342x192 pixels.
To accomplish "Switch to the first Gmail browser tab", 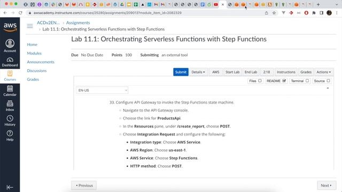I will click(x=156, y=4).
